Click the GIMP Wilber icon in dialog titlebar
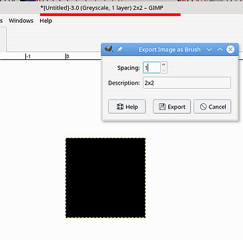243x240 pixels. point(108,49)
